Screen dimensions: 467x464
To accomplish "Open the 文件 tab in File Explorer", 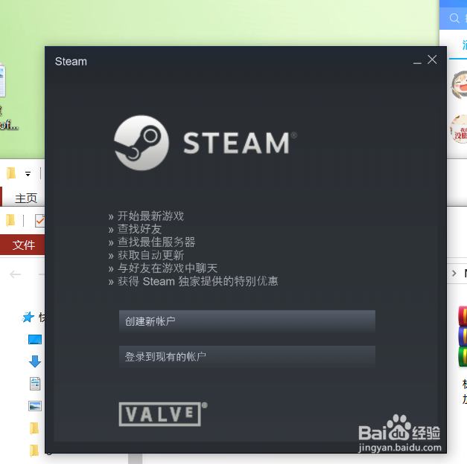I will (23, 245).
